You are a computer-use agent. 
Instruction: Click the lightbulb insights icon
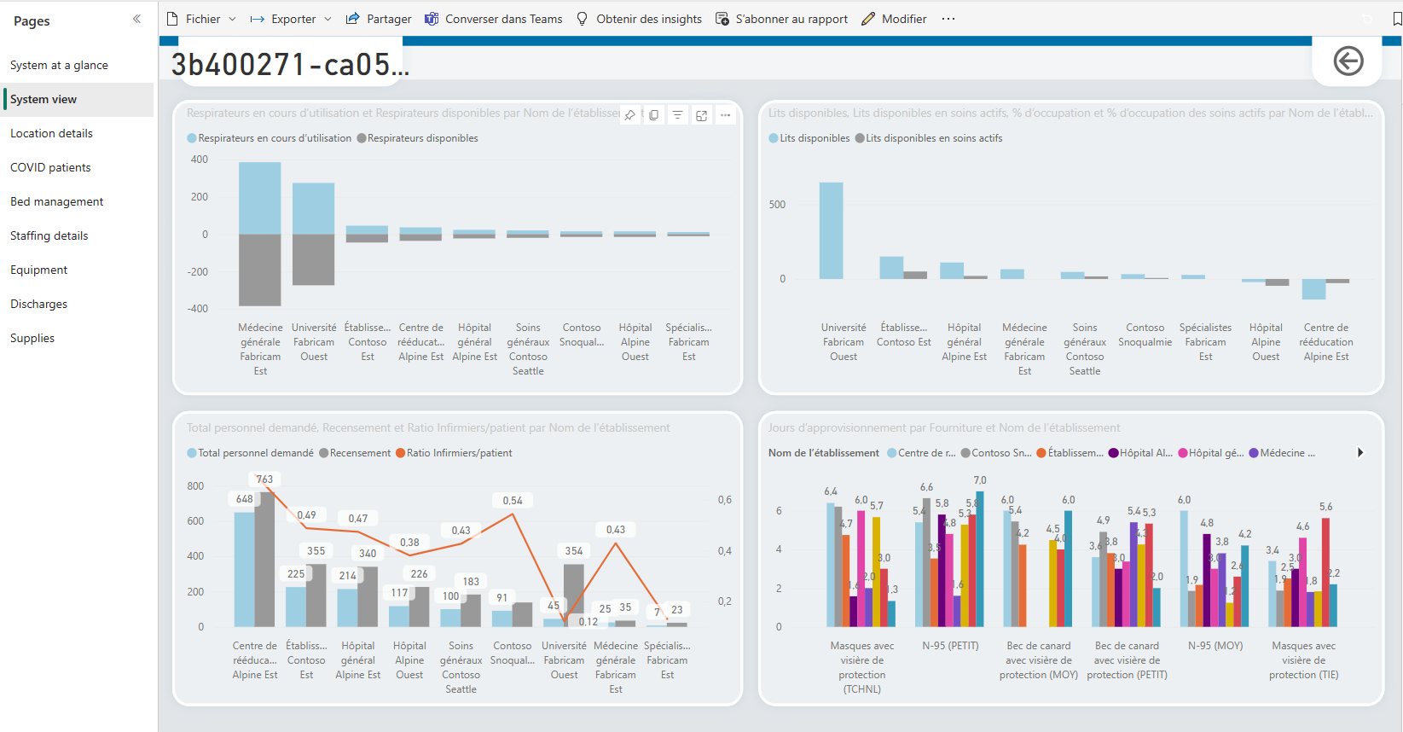tap(583, 19)
